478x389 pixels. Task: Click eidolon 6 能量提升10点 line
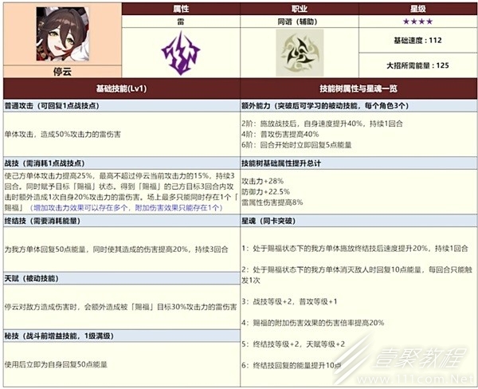292,365
